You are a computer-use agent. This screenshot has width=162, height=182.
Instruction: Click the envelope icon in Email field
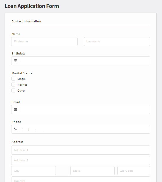pos(15,109)
